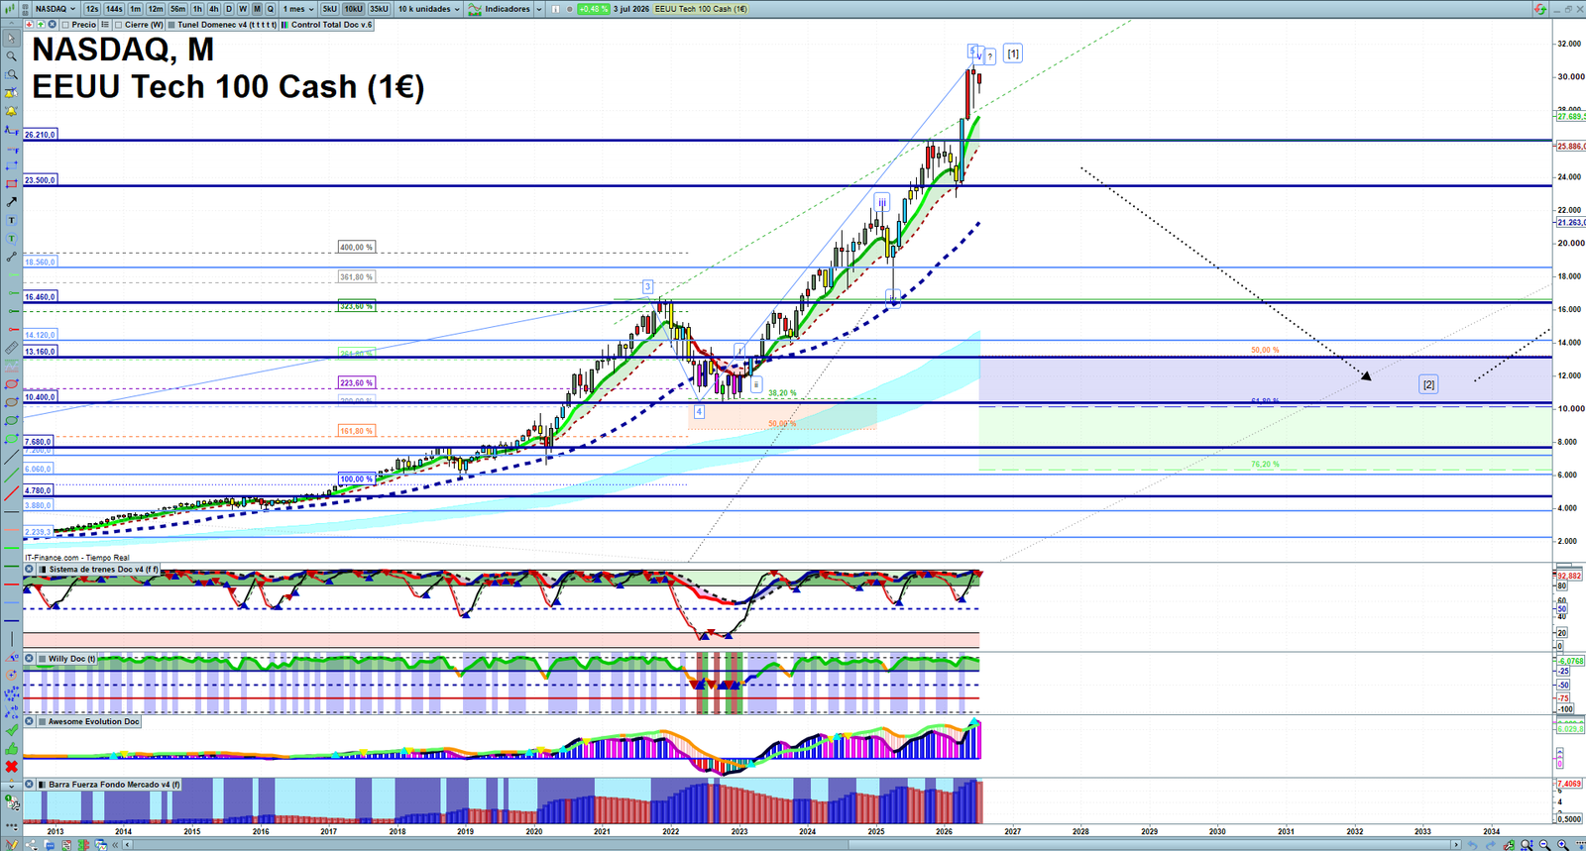The height and width of the screenshot is (851, 1586).
Task: Choose the segment line tool
Action: [12, 258]
